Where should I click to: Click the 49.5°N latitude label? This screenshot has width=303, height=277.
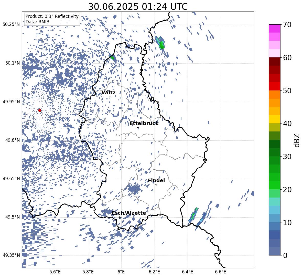tap(13, 217)
